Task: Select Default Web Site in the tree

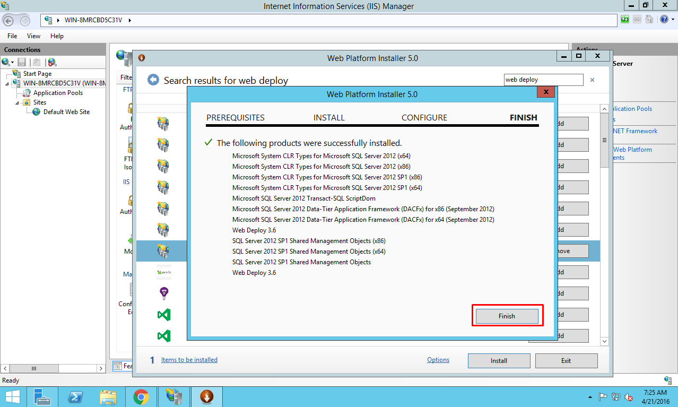Action: click(66, 112)
